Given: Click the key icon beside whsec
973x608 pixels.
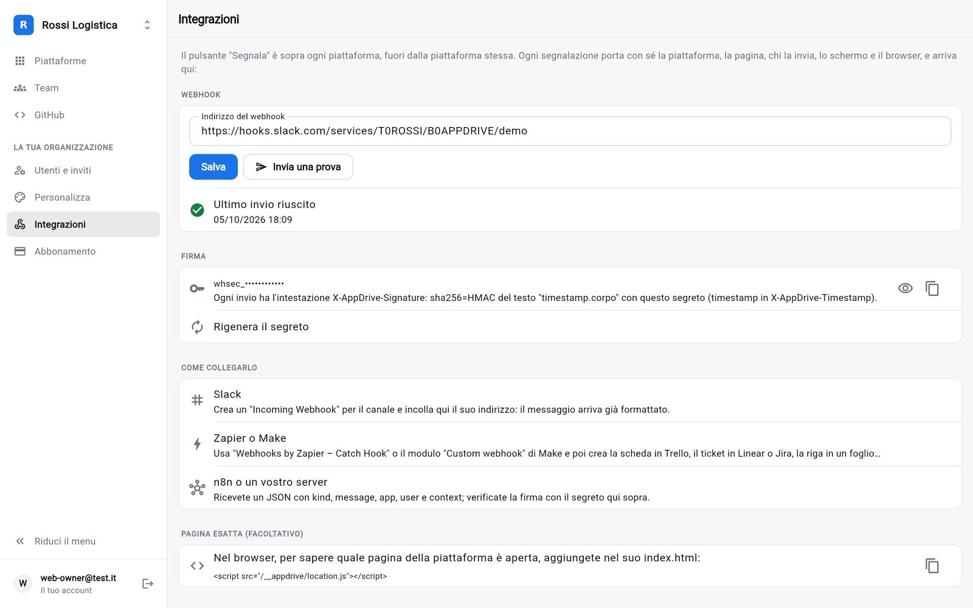Looking at the screenshot, I should [x=197, y=288].
